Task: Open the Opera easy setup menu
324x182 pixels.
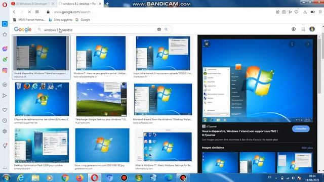Action: (x=320, y=12)
